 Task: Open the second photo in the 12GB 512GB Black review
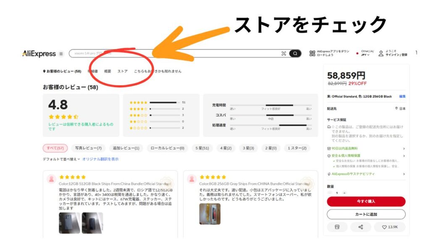click(92, 223)
